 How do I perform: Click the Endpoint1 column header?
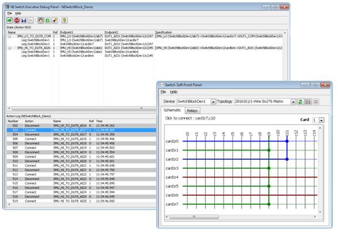[67, 32]
